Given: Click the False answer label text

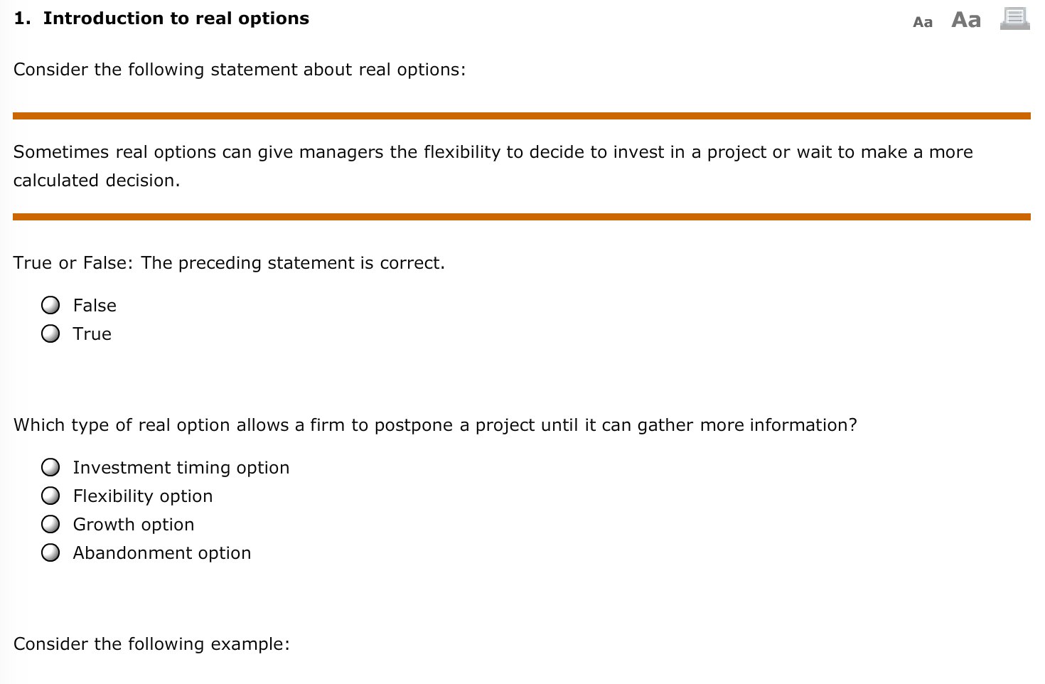Looking at the screenshot, I should 95,305.
